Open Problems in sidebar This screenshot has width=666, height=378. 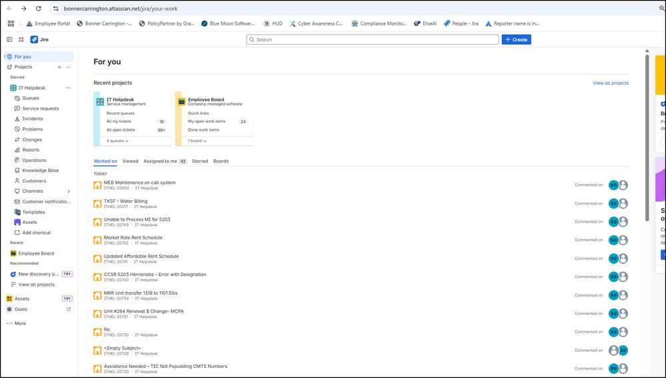(x=32, y=129)
